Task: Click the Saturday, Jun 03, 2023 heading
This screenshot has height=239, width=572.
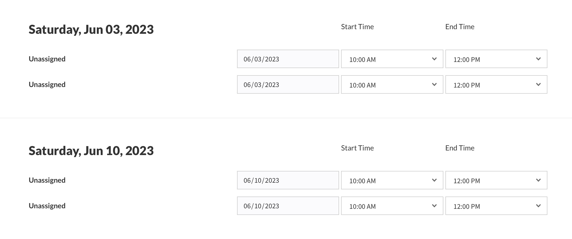Action: tap(91, 29)
